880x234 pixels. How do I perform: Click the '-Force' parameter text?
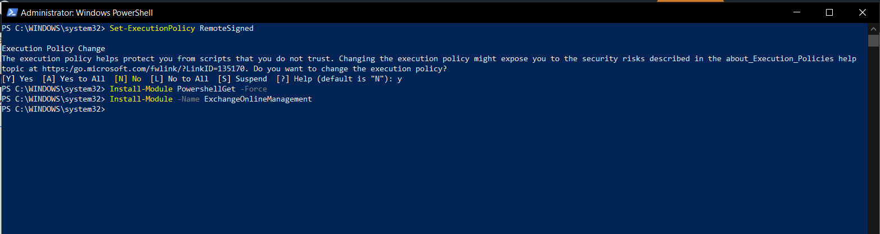[254, 89]
